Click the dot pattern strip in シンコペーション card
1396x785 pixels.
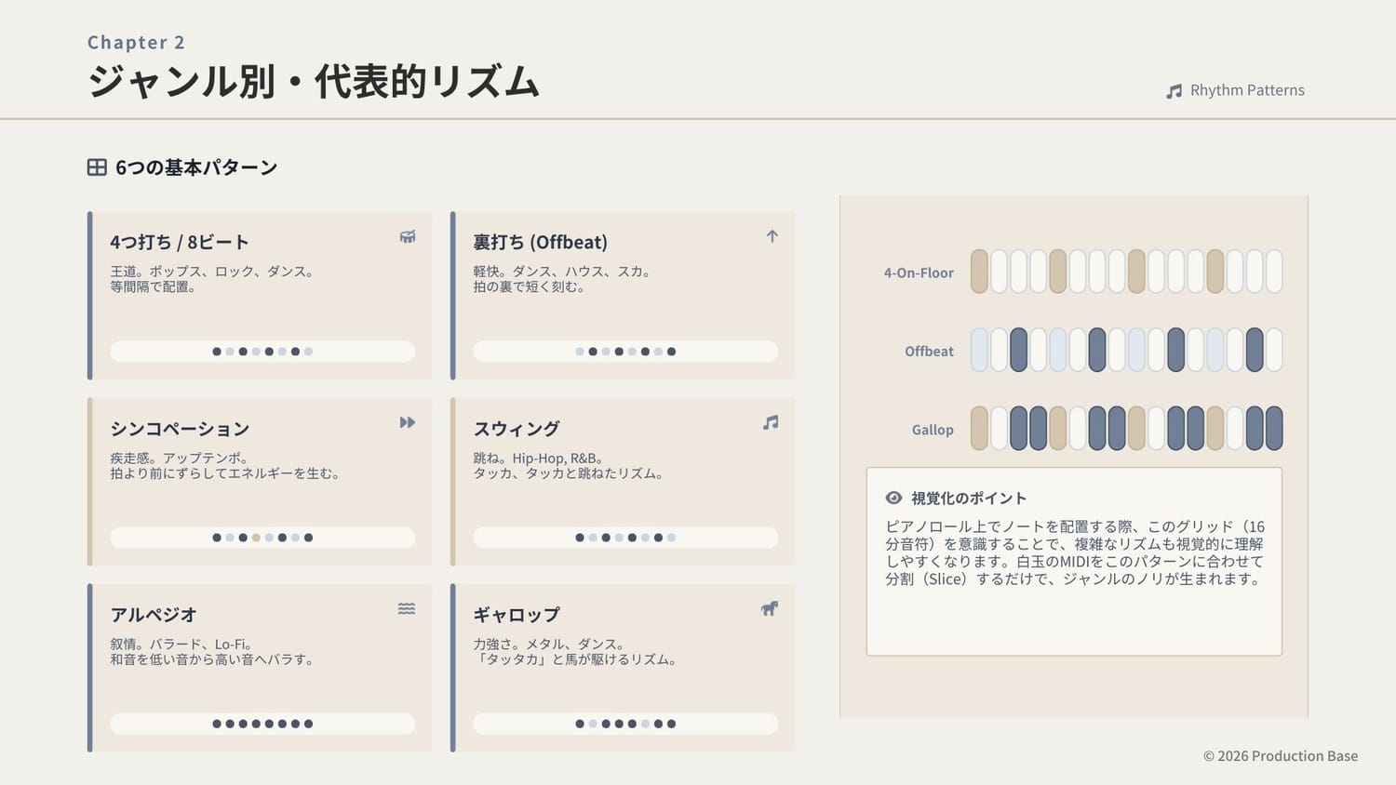point(262,538)
